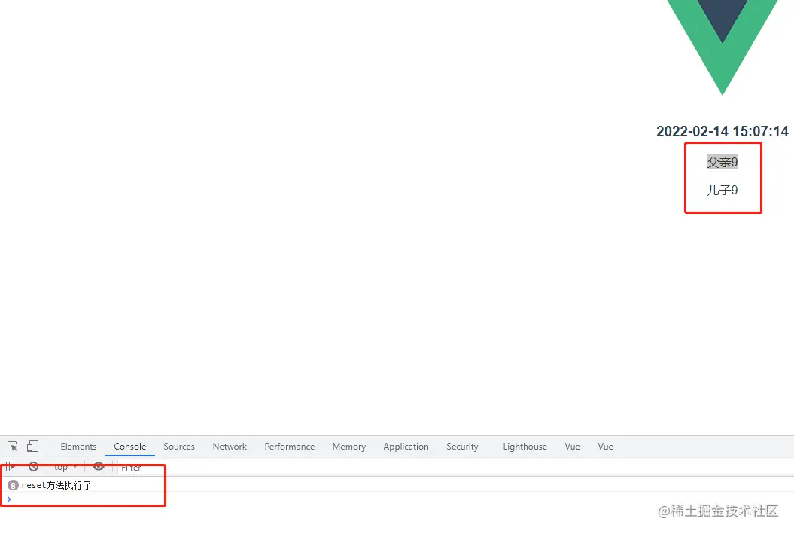Open the Performance tab
Viewport: 794px width, 534px height.
289,447
